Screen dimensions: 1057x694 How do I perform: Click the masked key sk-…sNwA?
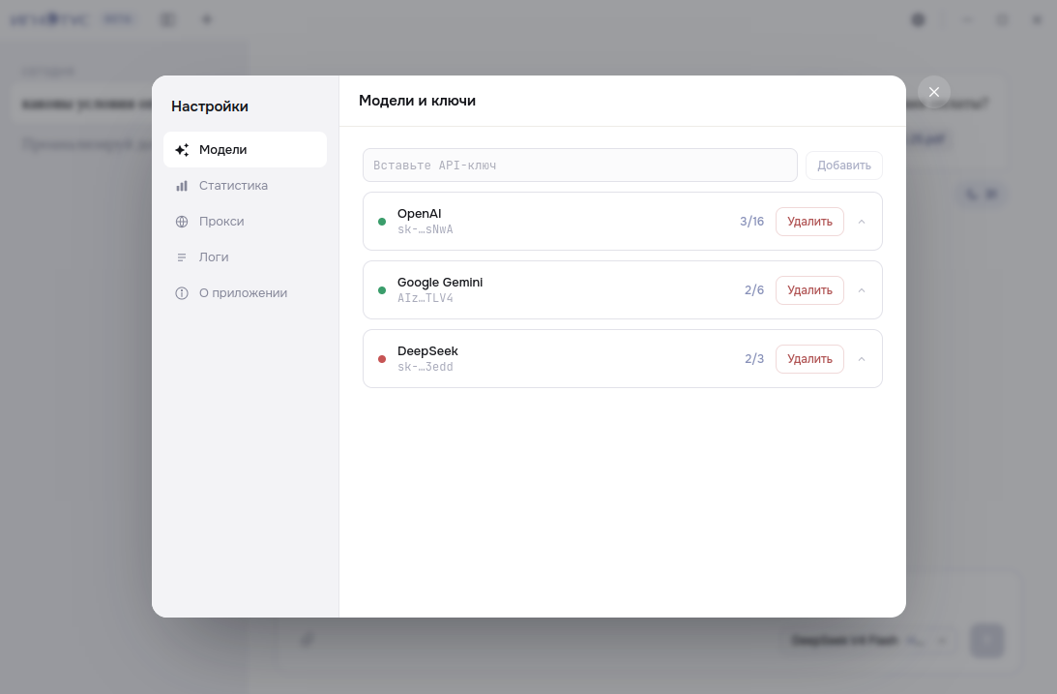point(426,229)
